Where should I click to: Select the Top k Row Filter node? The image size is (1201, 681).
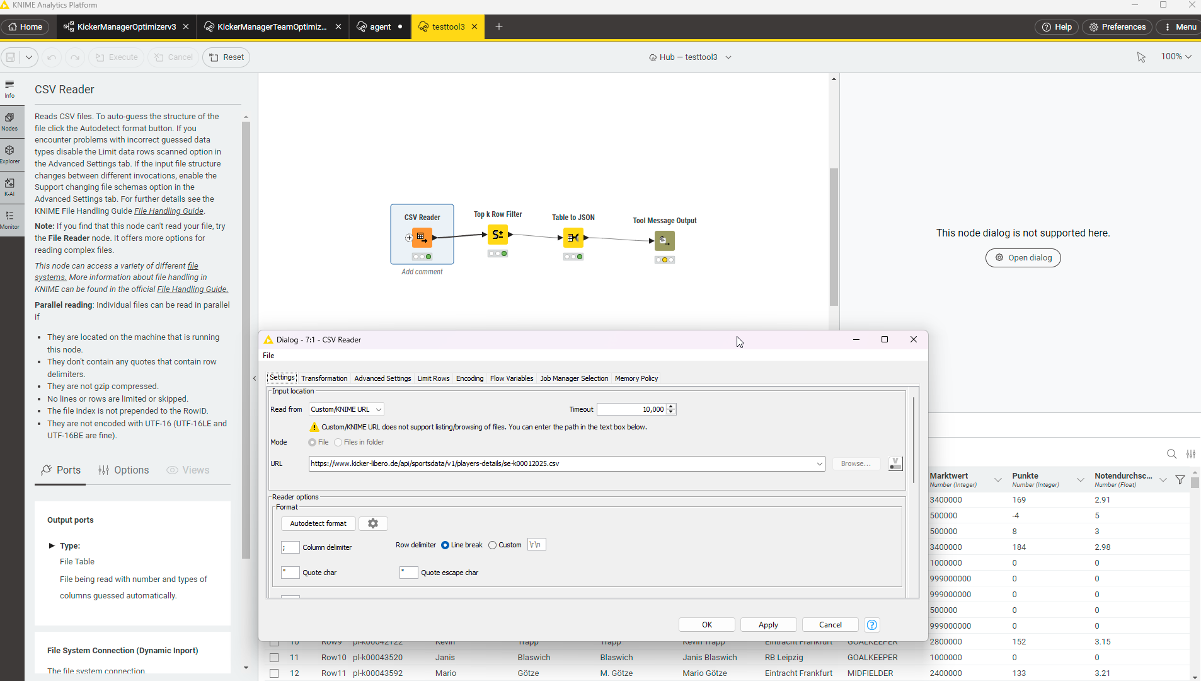click(x=498, y=235)
